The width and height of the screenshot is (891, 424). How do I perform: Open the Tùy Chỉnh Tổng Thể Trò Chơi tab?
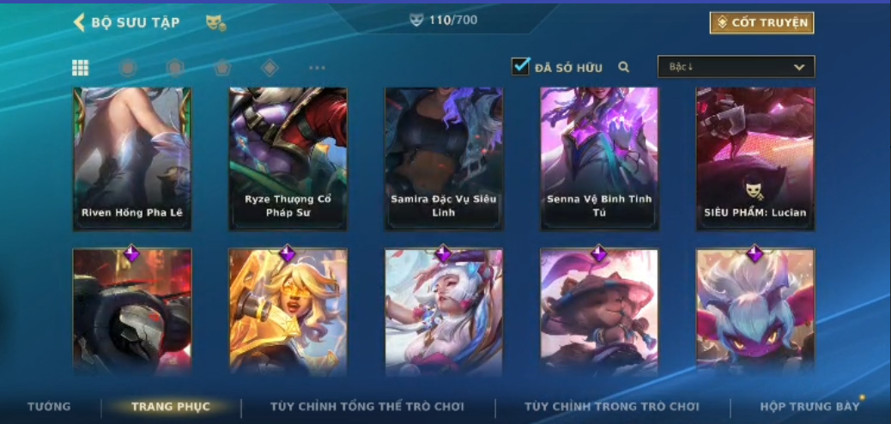(x=367, y=406)
